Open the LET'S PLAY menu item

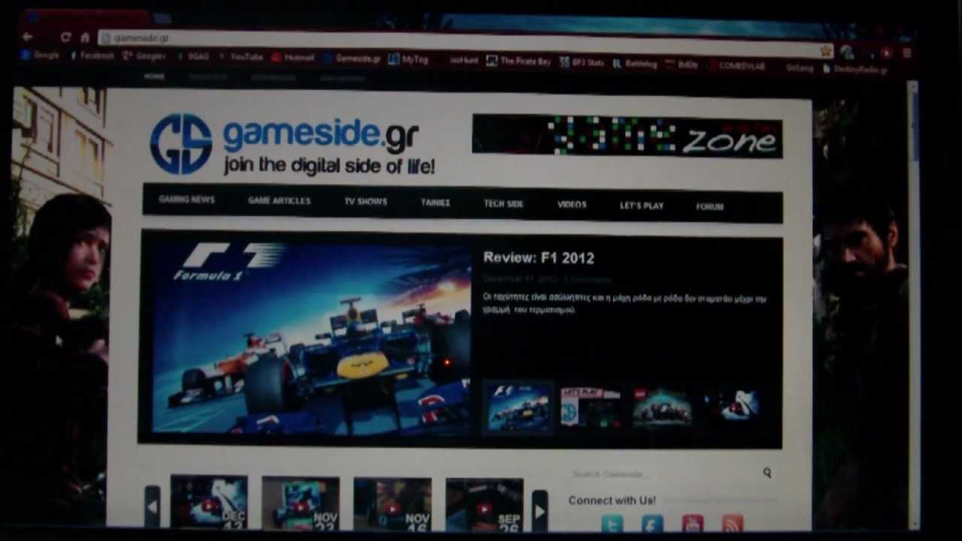point(641,206)
